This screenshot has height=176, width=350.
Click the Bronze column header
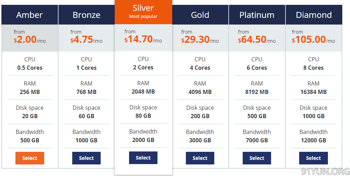tap(86, 15)
